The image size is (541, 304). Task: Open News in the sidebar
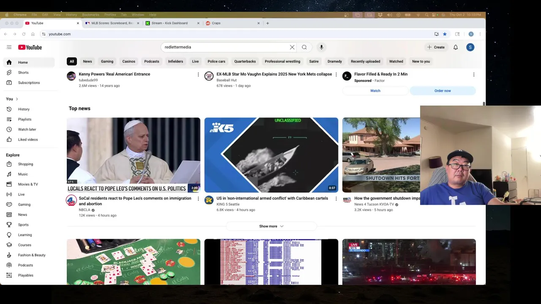(x=29, y=214)
